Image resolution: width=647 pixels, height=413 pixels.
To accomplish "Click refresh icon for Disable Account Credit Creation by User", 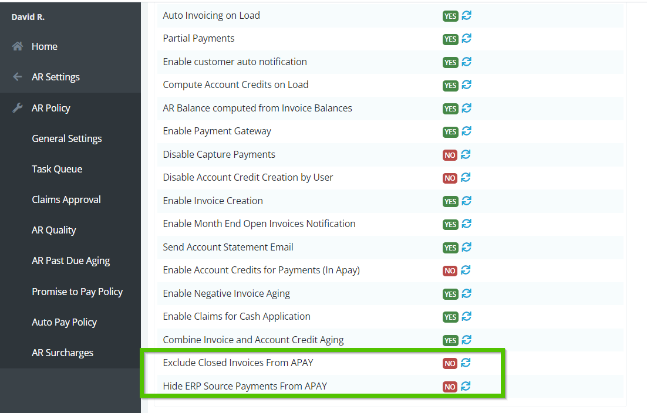I will (466, 178).
